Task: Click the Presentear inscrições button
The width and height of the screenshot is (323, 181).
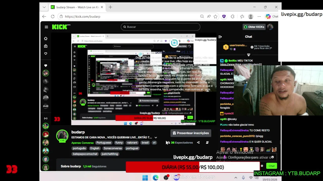Action: point(191,133)
